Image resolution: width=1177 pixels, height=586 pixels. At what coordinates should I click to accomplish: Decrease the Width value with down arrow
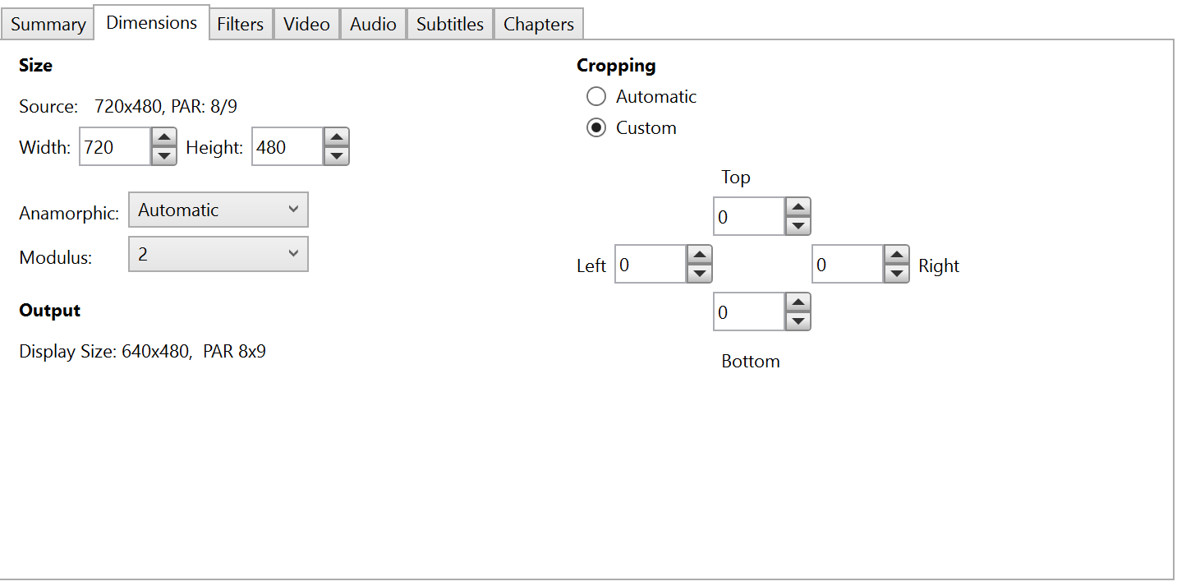click(164, 155)
